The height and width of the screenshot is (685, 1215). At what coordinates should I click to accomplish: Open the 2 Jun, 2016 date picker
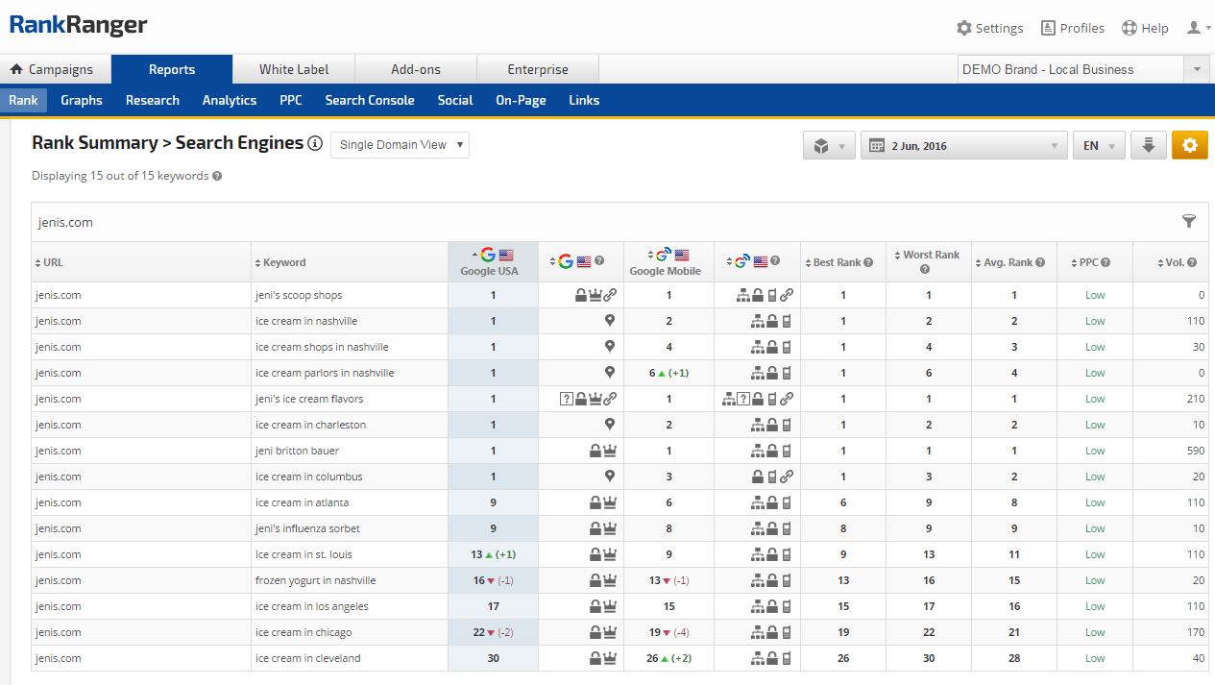(963, 145)
